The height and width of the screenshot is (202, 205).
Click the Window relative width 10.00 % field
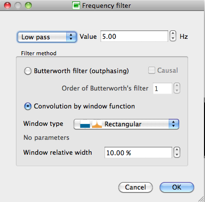click(x=138, y=153)
